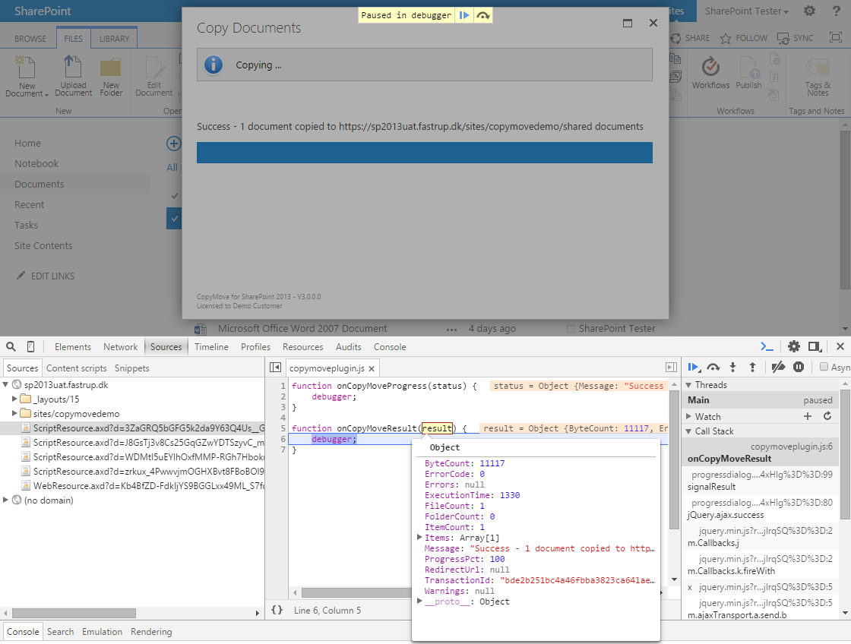Open the DevTools console drawer

pos(767,346)
